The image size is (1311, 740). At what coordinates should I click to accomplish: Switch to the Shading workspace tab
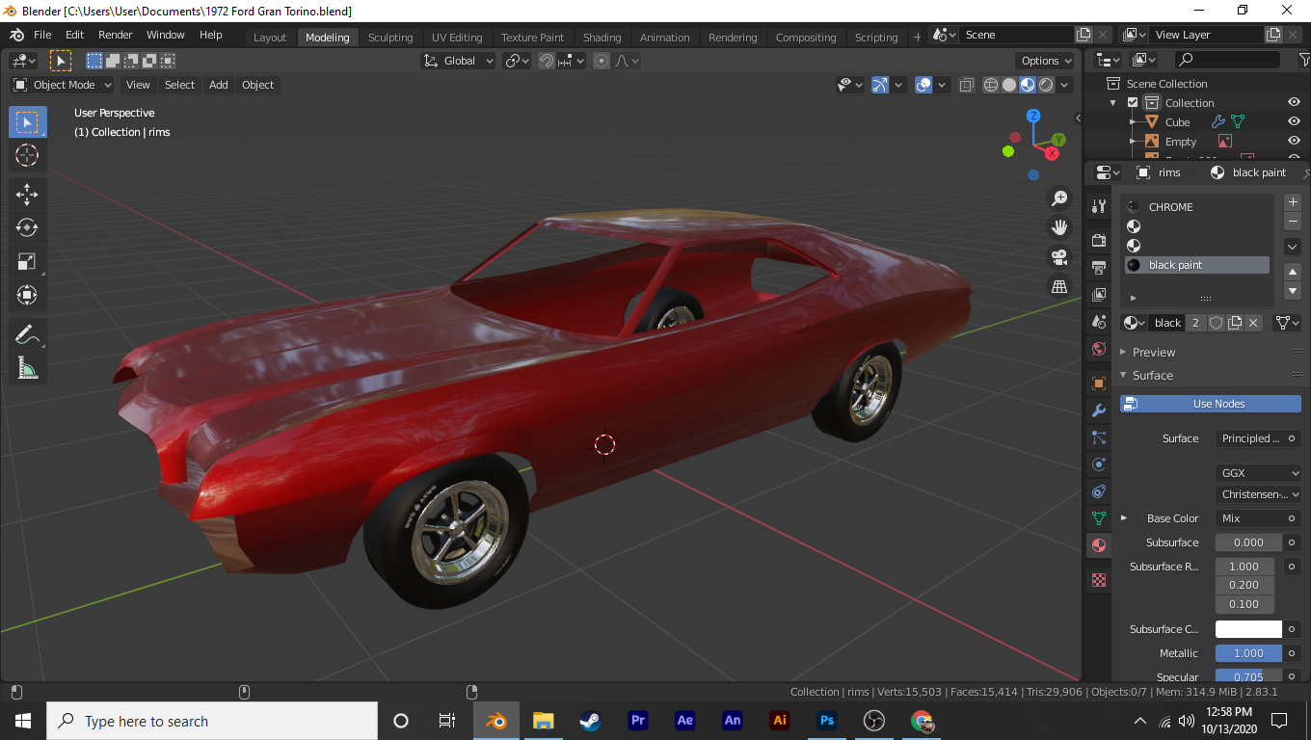point(602,38)
